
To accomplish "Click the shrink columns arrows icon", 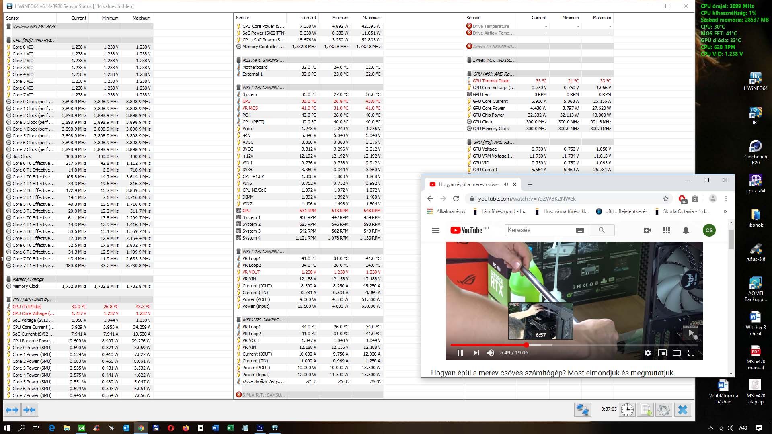I will [x=29, y=410].
